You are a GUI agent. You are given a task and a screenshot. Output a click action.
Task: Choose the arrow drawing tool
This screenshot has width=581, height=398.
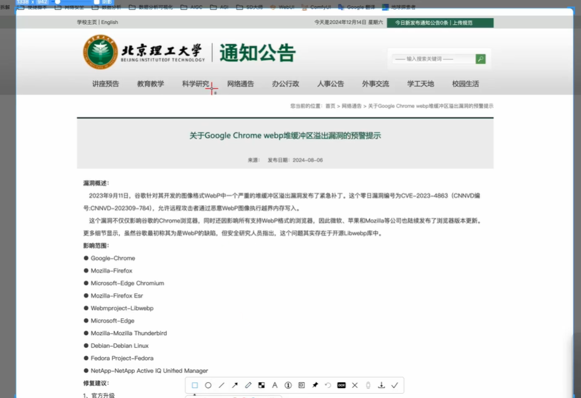point(235,385)
